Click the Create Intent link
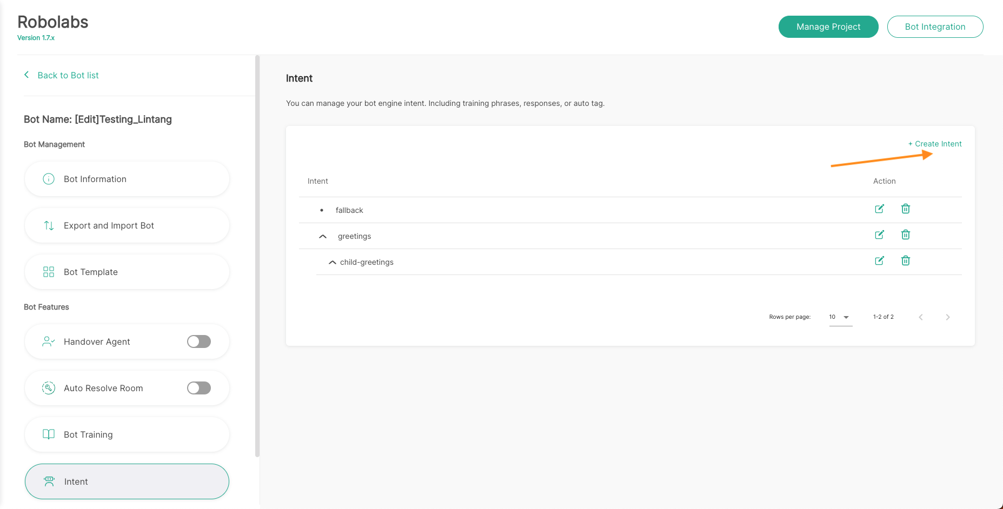The width and height of the screenshot is (1003, 509). [x=935, y=144]
